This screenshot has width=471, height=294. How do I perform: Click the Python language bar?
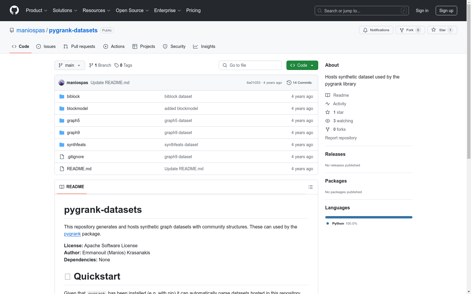[369, 217]
